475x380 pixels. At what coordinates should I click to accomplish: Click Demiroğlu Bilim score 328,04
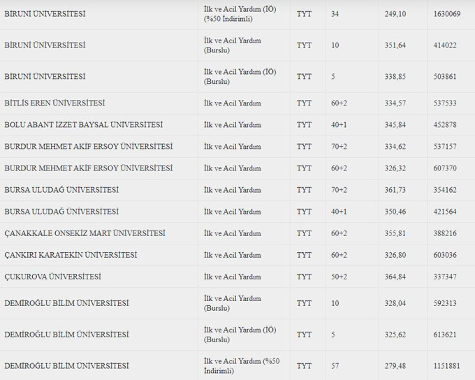click(395, 303)
